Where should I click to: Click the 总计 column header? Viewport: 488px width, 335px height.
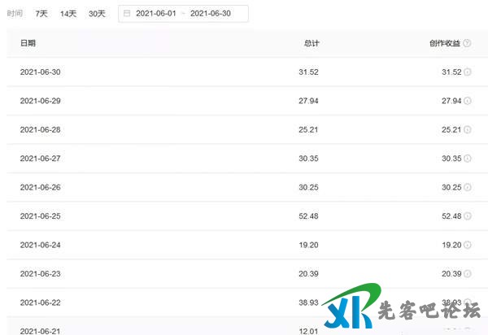point(311,43)
